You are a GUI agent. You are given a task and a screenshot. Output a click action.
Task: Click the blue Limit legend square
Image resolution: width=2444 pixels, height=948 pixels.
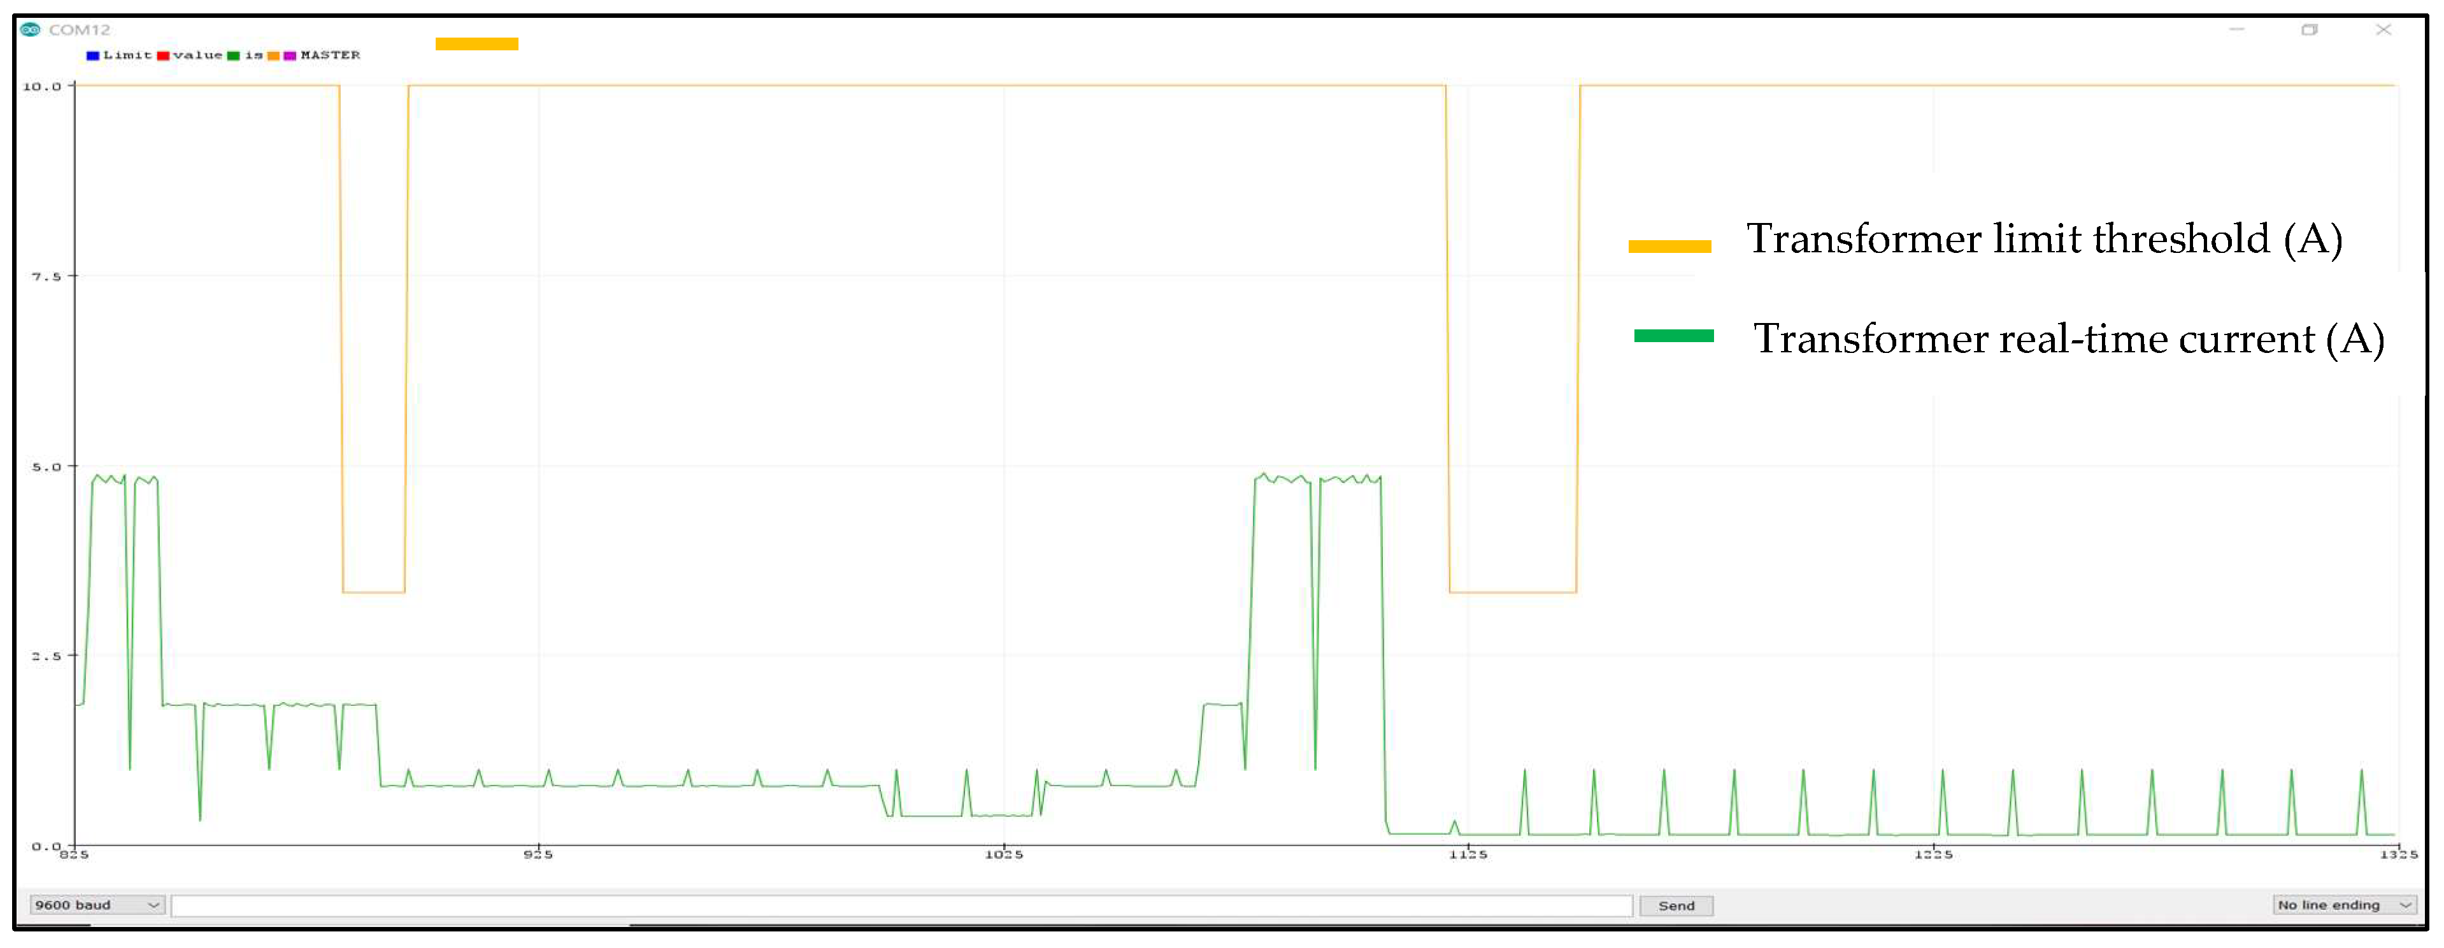(x=93, y=56)
